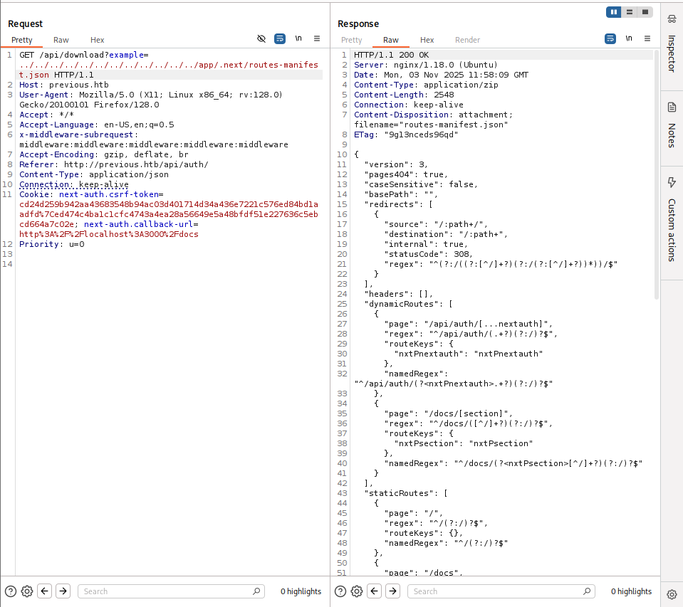
Task: Toggle word wrap in Request panel
Action: [x=280, y=38]
